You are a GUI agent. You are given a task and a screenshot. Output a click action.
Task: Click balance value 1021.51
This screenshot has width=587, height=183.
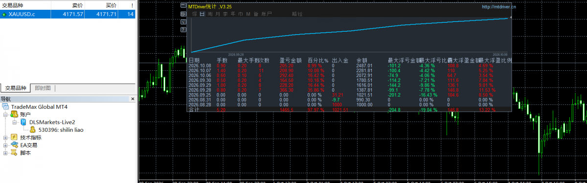coord(364,95)
